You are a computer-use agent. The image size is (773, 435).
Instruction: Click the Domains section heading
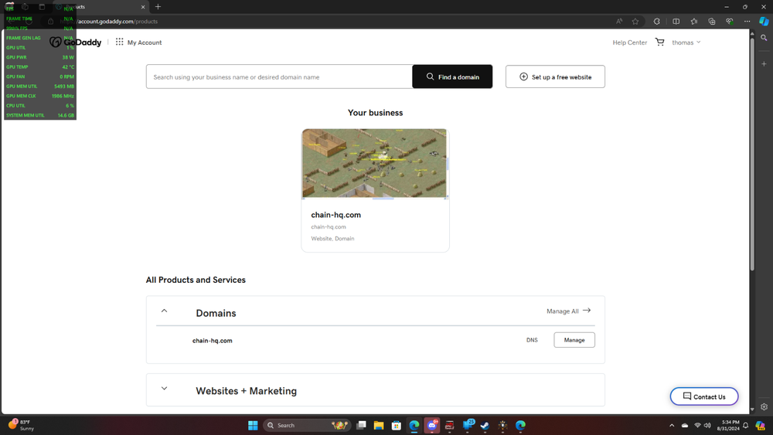216,314
